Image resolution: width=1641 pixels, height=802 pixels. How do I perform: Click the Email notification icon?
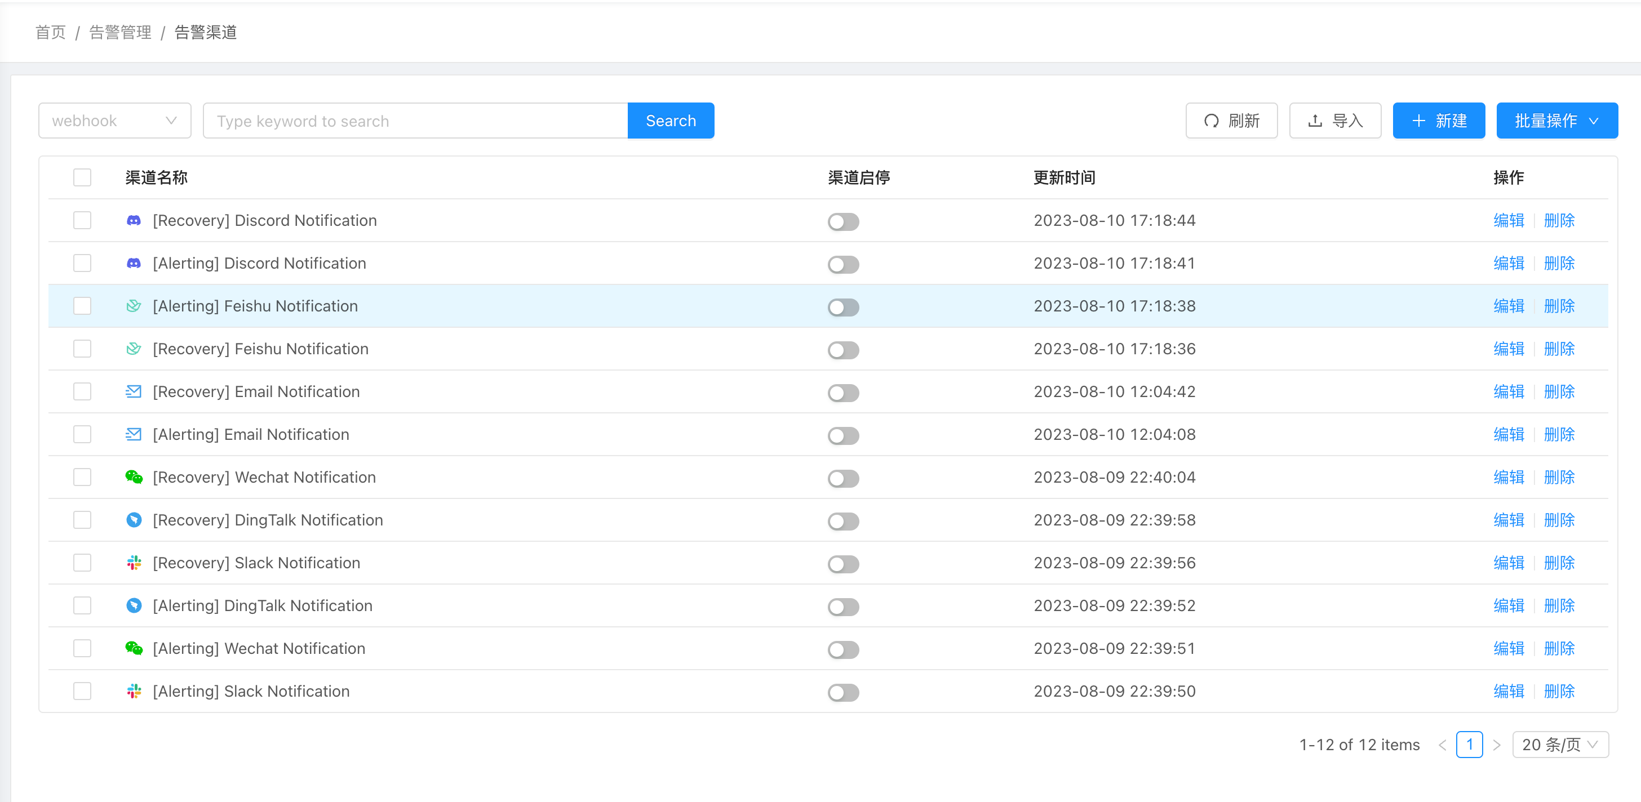point(134,391)
